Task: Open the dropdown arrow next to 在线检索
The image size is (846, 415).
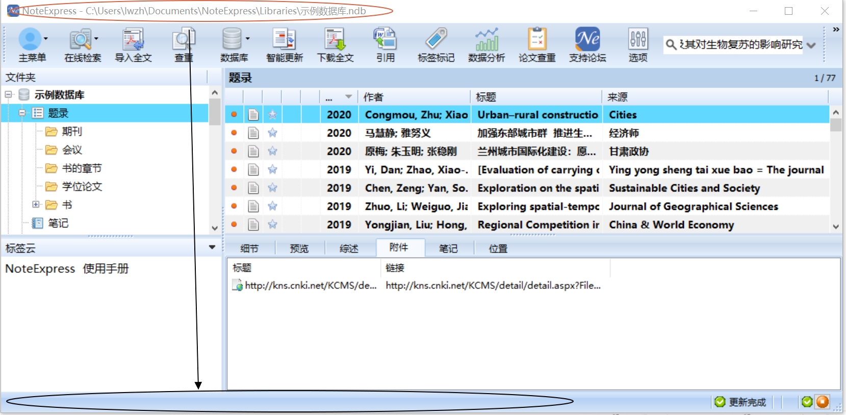Action: (x=96, y=39)
